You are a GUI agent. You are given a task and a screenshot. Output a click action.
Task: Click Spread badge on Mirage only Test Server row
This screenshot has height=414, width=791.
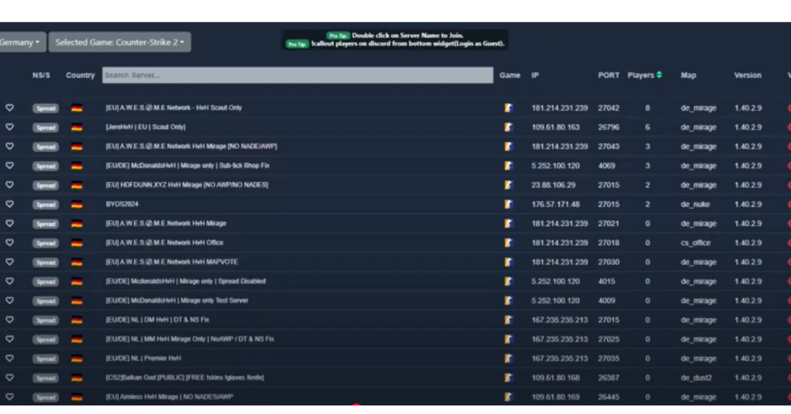coord(45,301)
